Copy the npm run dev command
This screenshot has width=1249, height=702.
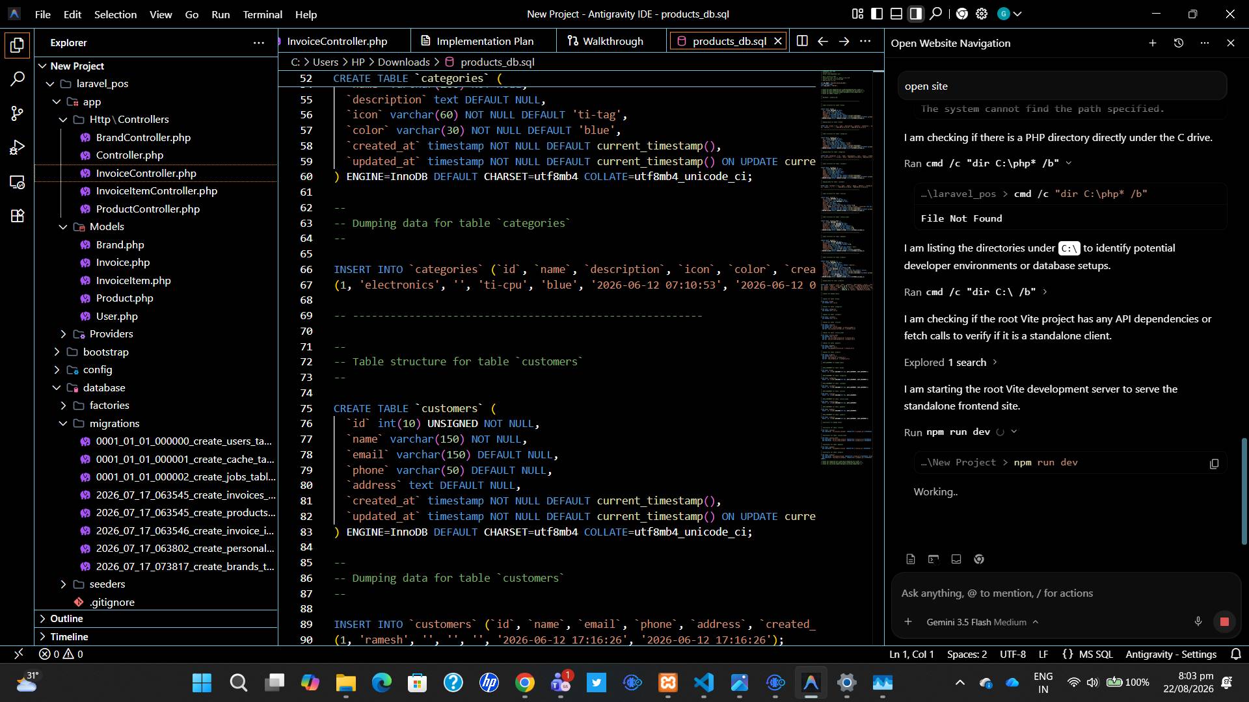click(1214, 463)
